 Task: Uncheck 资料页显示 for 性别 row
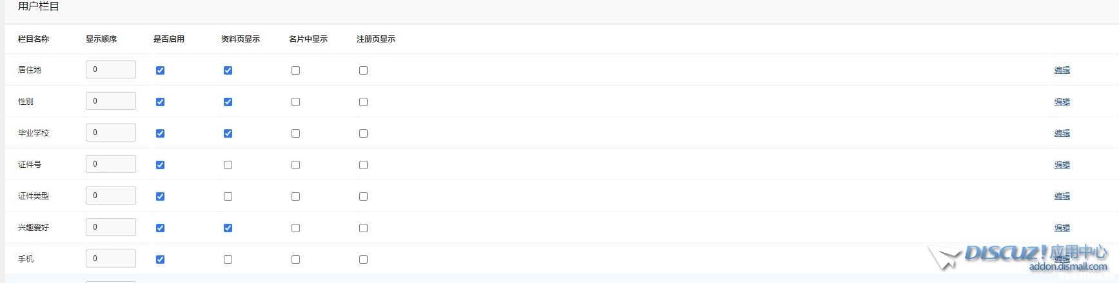228,102
